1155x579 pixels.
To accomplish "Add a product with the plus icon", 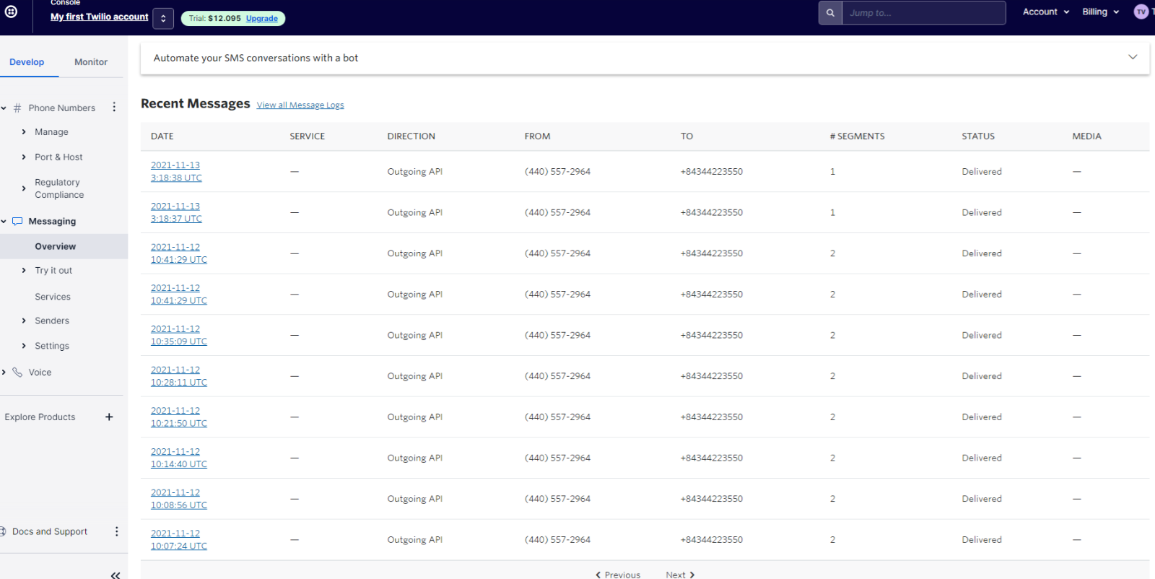I will point(109,417).
